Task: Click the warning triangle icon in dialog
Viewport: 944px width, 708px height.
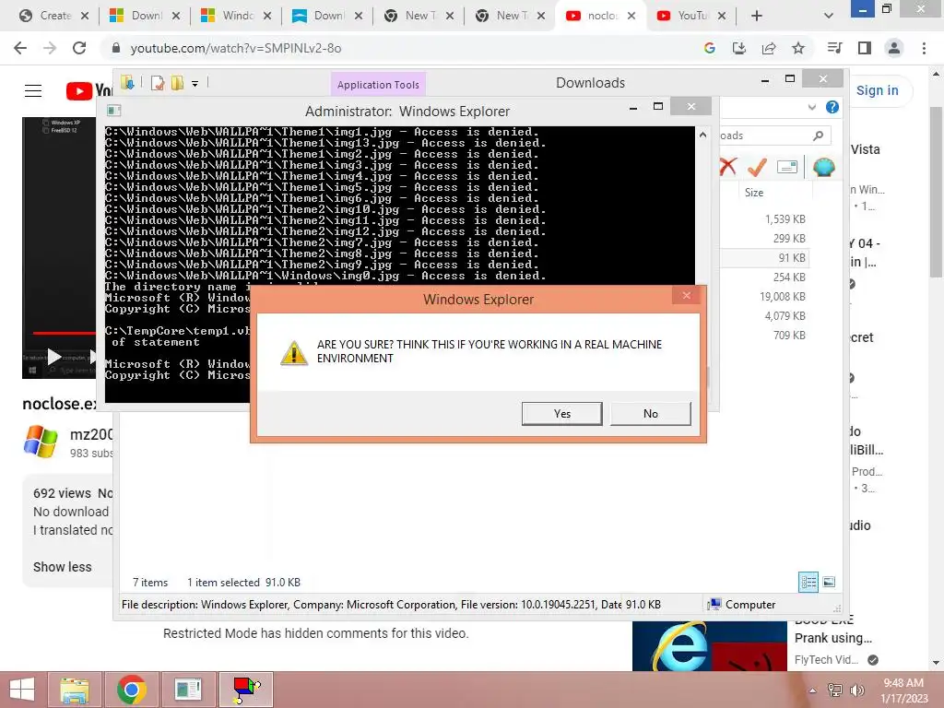Action: pos(294,352)
